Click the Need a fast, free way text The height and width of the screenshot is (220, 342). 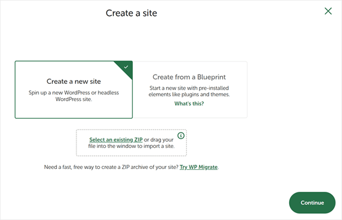(x=73, y=167)
